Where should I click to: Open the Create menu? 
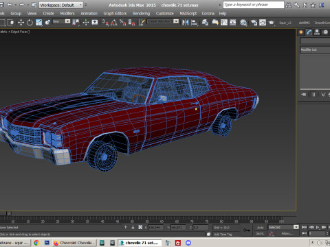click(48, 14)
